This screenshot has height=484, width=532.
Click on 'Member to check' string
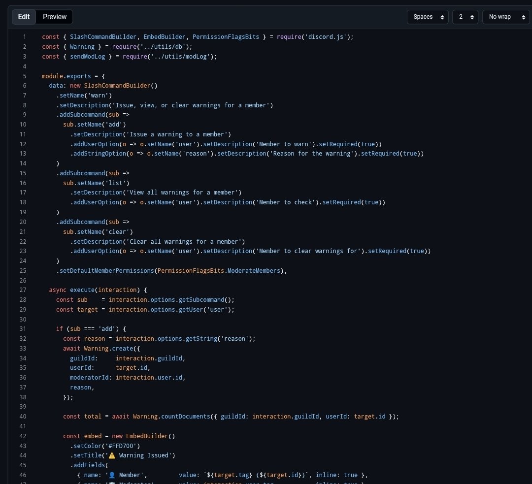(286, 202)
